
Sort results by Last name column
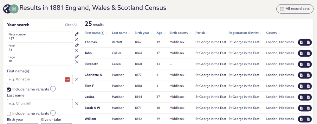coord(121,33)
